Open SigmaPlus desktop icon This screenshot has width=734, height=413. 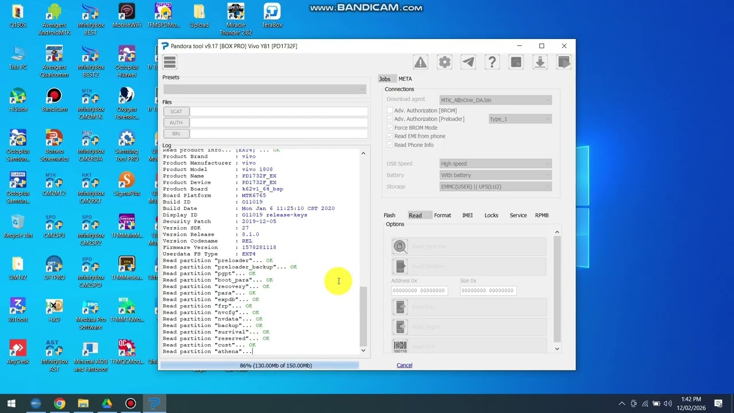pos(127,184)
